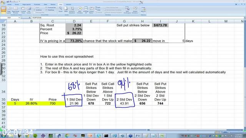Viewport: 246px width, 138px height.
Task: Click Arrange All windows
Action: (x=86, y=10)
